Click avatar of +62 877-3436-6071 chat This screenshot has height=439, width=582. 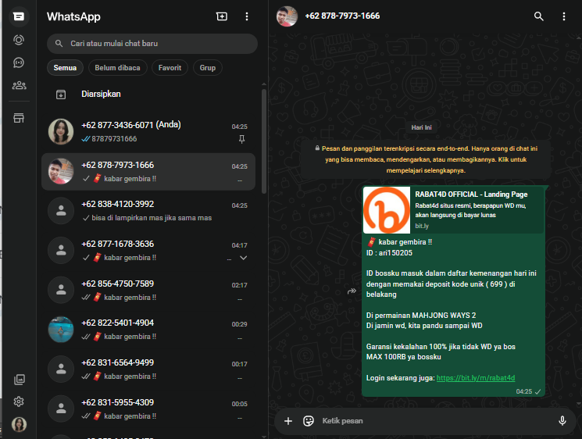coord(61,132)
